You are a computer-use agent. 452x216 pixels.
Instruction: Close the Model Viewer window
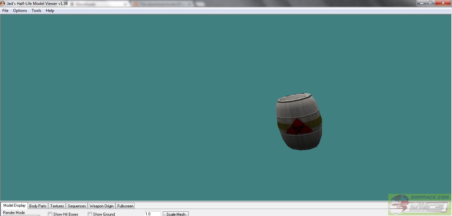(443, 3)
